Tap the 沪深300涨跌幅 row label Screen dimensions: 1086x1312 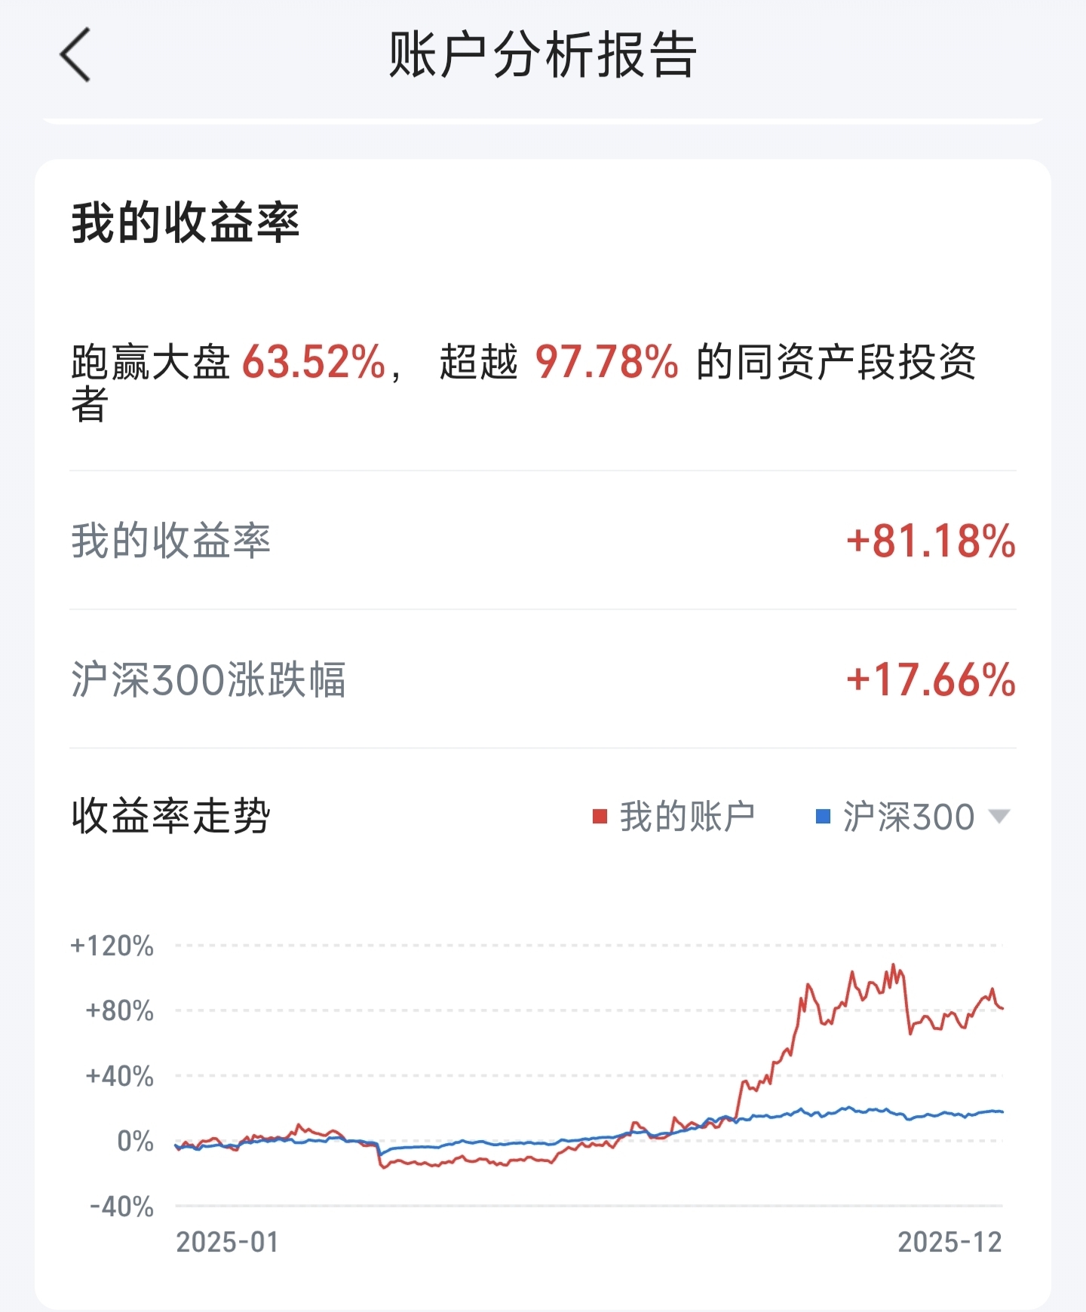pyautogui.click(x=209, y=679)
